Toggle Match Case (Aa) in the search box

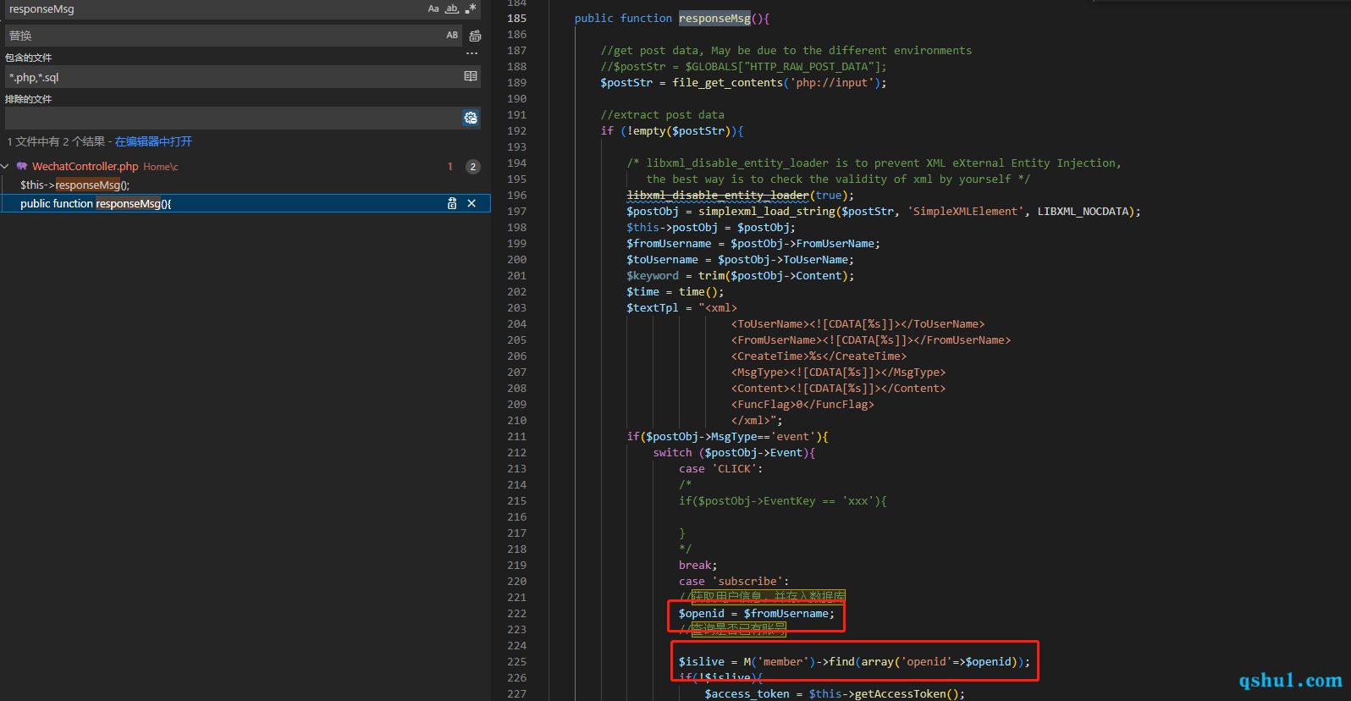[433, 8]
